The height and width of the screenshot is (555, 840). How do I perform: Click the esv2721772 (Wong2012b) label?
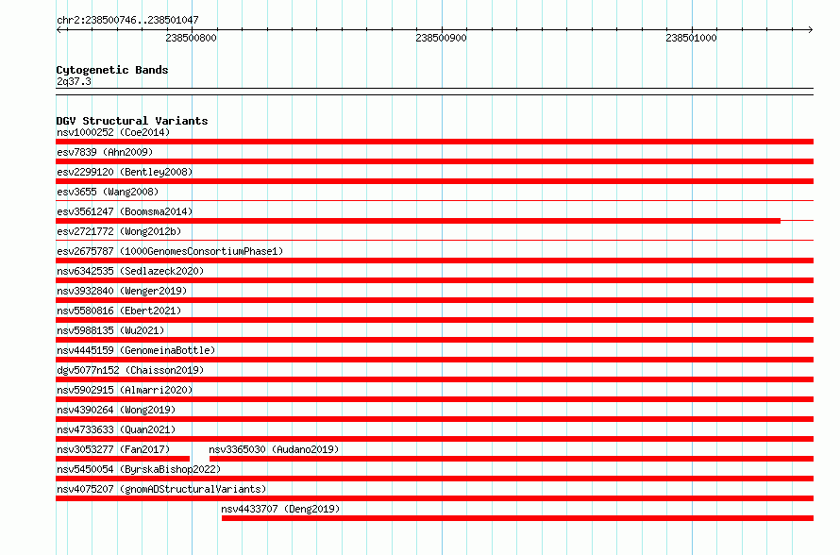119,231
